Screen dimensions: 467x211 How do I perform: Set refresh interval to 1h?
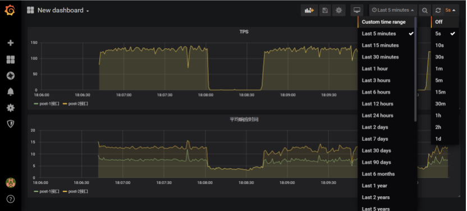pos(445,116)
